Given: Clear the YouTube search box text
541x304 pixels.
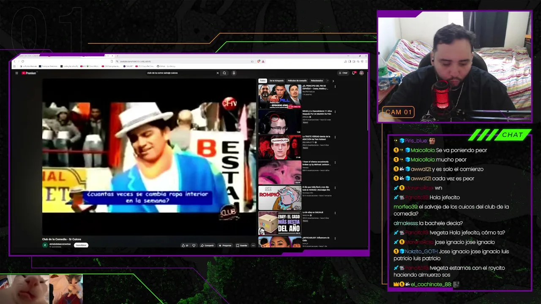Looking at the screenshot, I should click(218, 73).
